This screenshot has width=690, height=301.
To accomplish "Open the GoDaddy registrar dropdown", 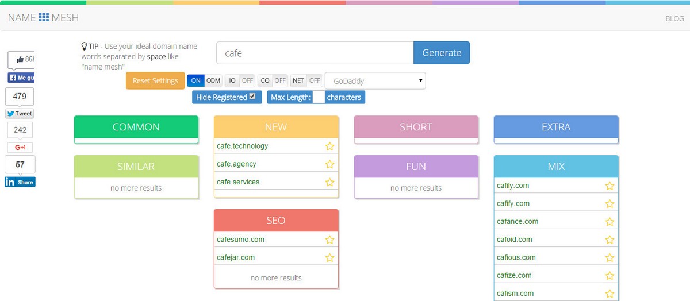I will (x=375, y=81).
